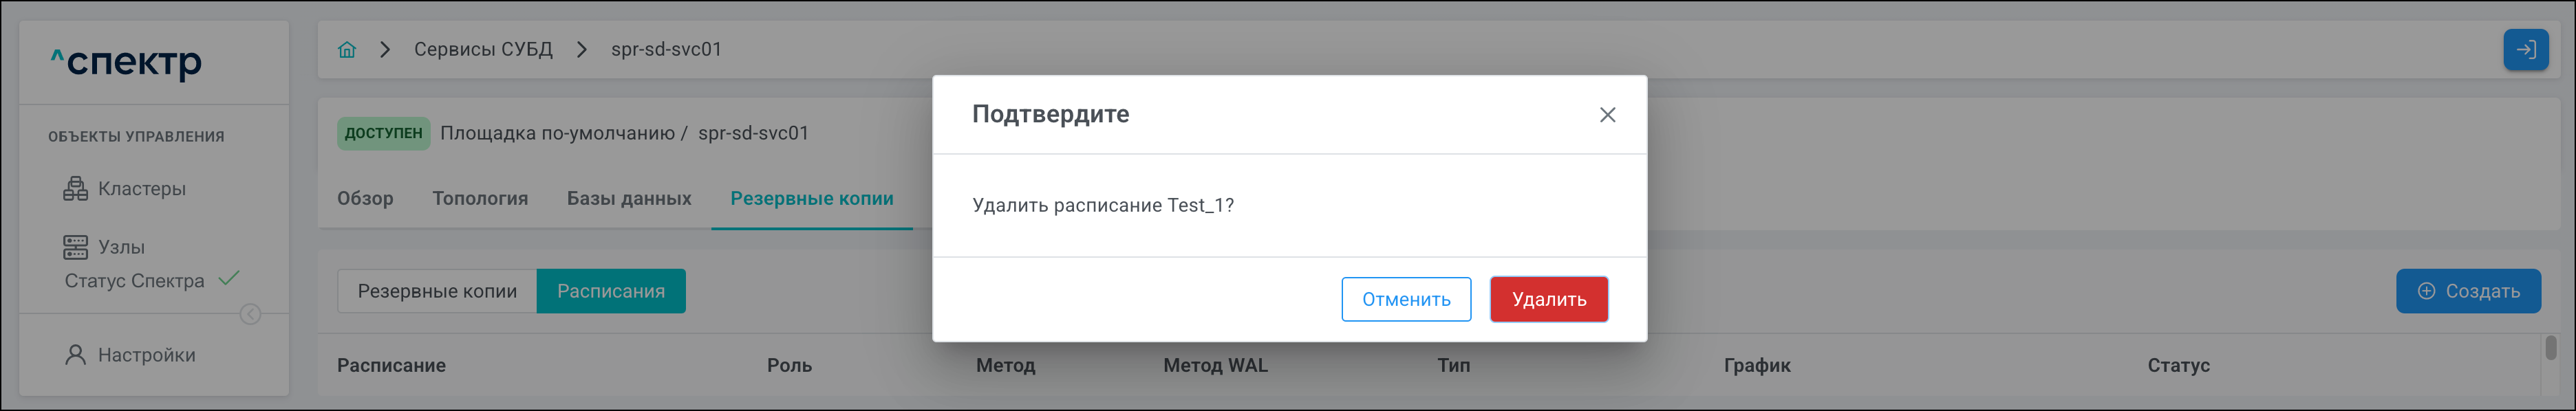Screen dimensions: 2576x411
Task: Confirm deletion with the red Удалить button
Action: tap(1548, 299)
